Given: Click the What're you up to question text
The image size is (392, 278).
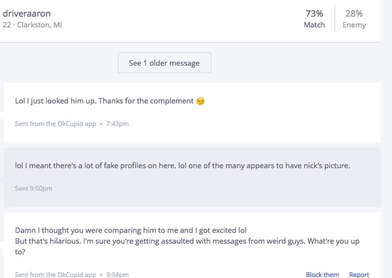Looking at the screenshot, I should tap(333, 241).
